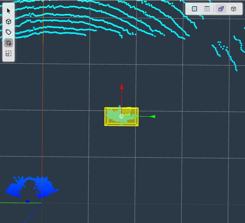
Task: Click the dotted grid icon in top toolbar
Action: [207, 9]
